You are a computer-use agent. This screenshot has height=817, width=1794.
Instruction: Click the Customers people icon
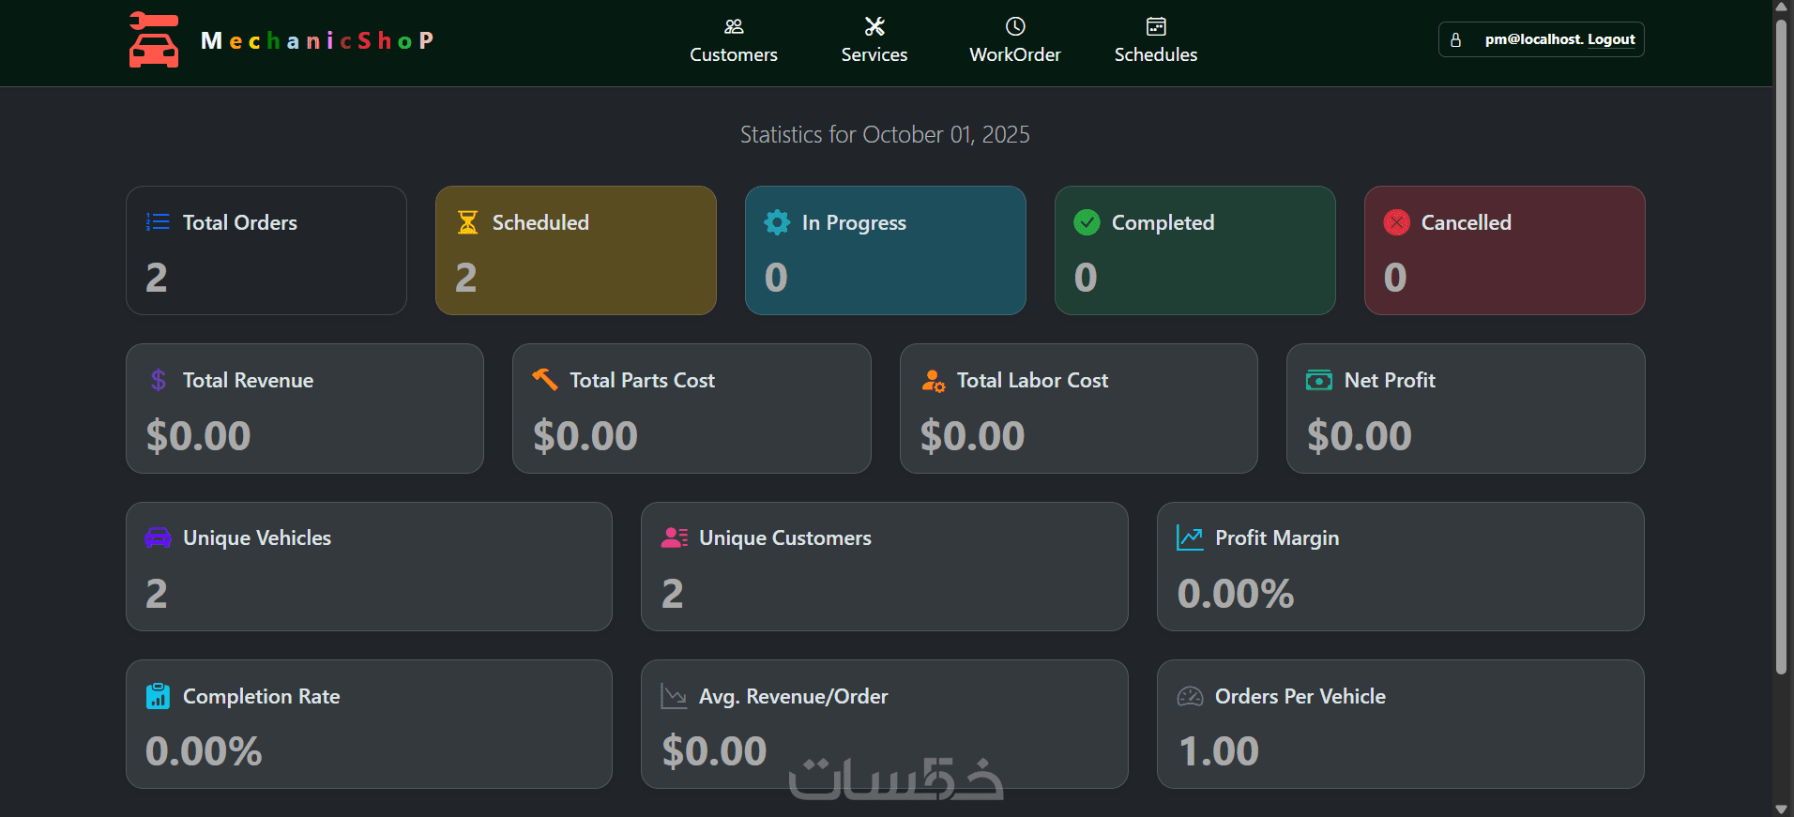[x=734, y=26]
